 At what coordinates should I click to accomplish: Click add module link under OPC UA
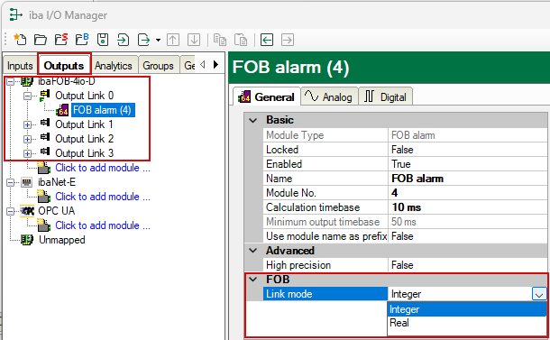[103, 225]
